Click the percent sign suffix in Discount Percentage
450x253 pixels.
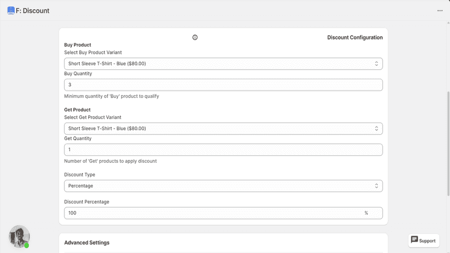point(366,213)
